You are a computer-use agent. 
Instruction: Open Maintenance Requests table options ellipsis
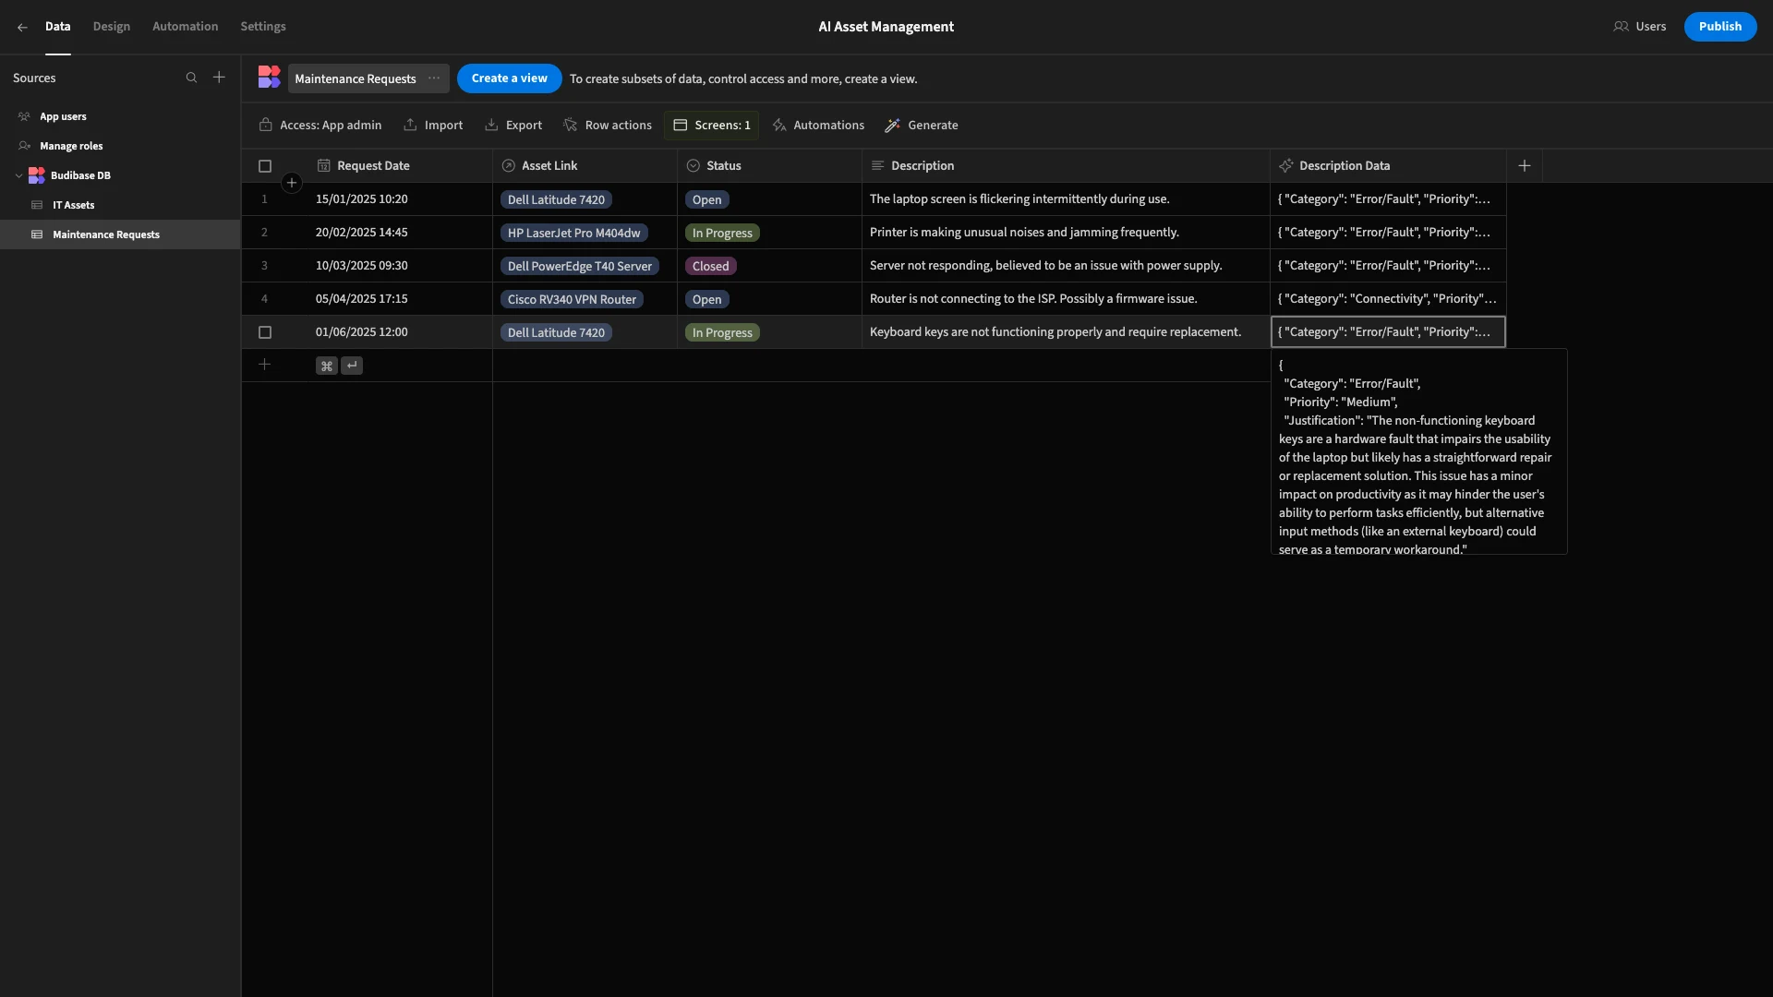[x=434, y=78]
